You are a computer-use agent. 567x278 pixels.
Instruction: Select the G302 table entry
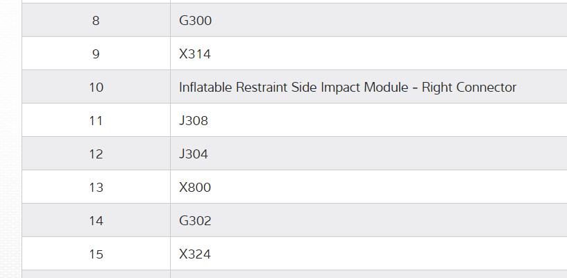point(195,221)
